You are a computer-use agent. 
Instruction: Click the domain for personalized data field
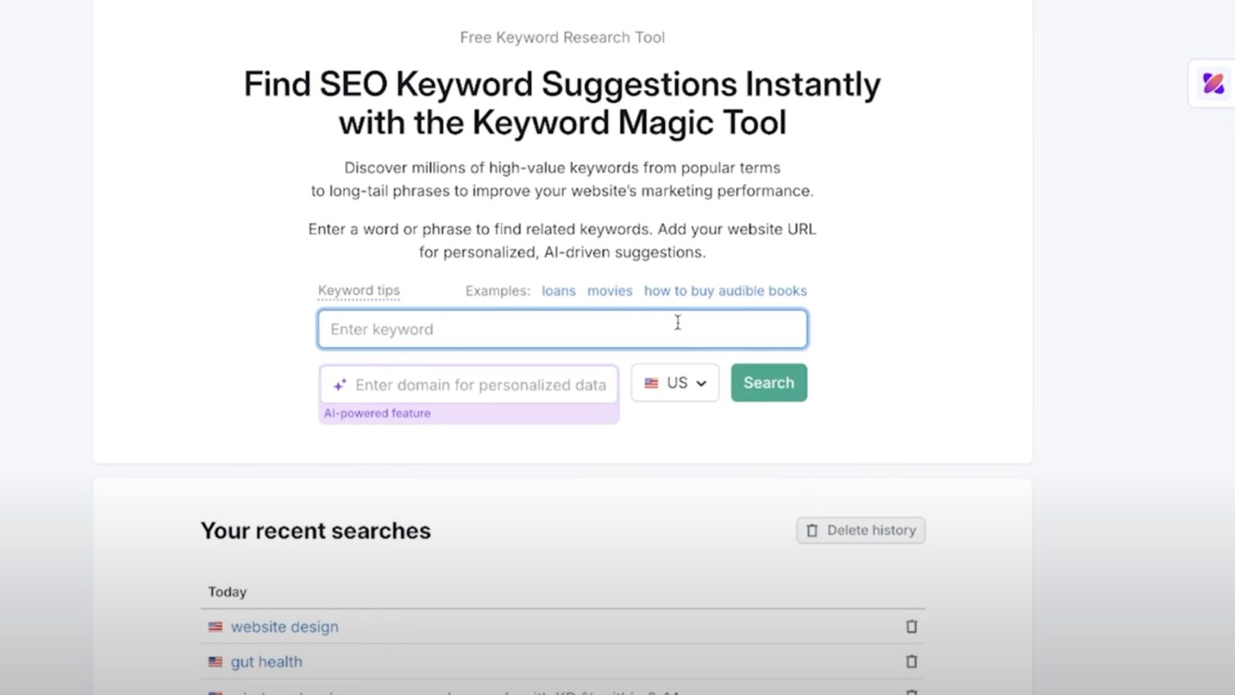pyautogui.click(x=480, y=385)
